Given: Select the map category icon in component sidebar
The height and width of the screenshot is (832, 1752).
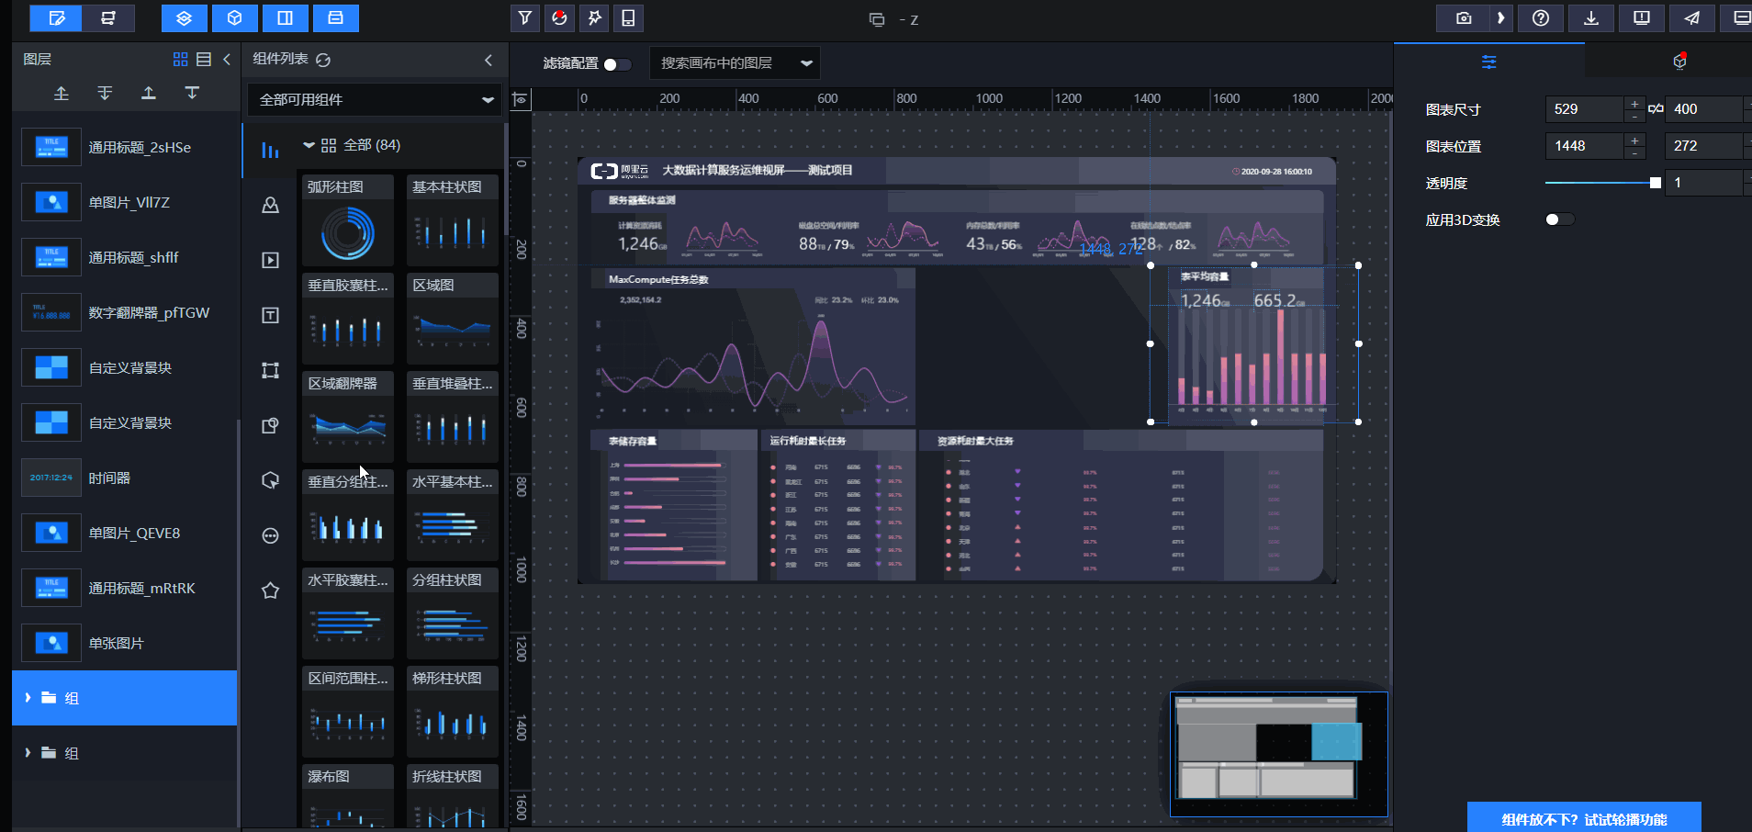Looking at the screenshot, I should (x=270, y=205).
